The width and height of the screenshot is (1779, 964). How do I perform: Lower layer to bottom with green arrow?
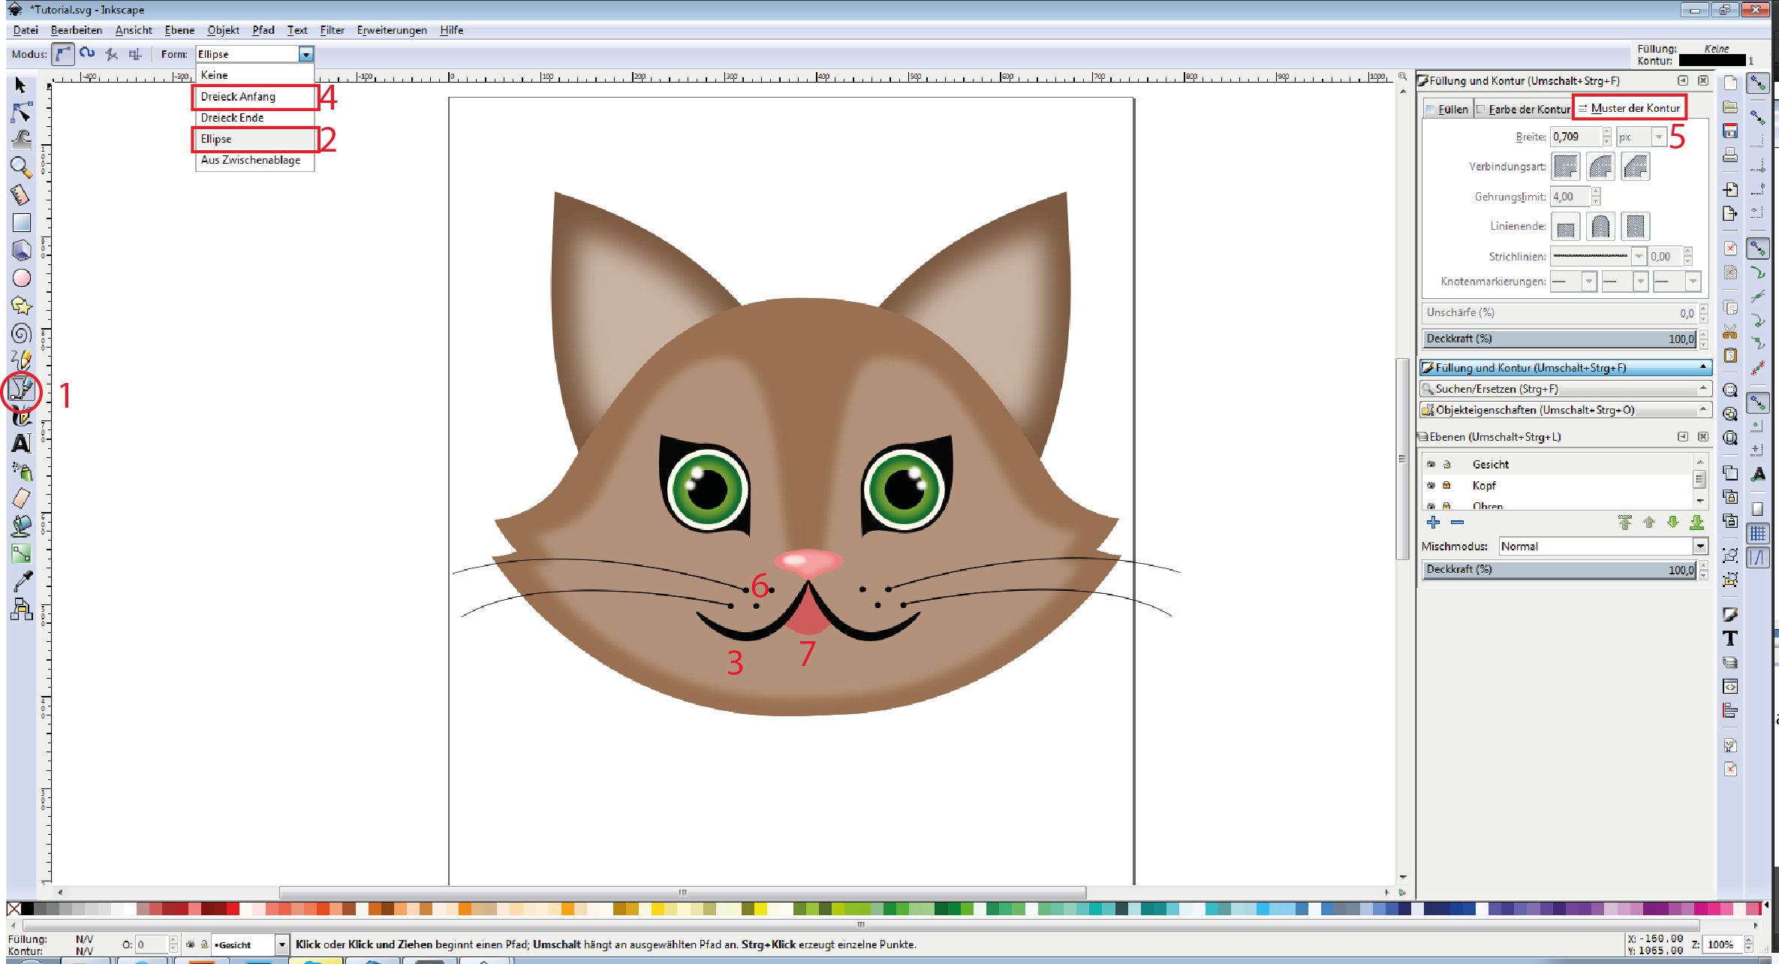1696,522
